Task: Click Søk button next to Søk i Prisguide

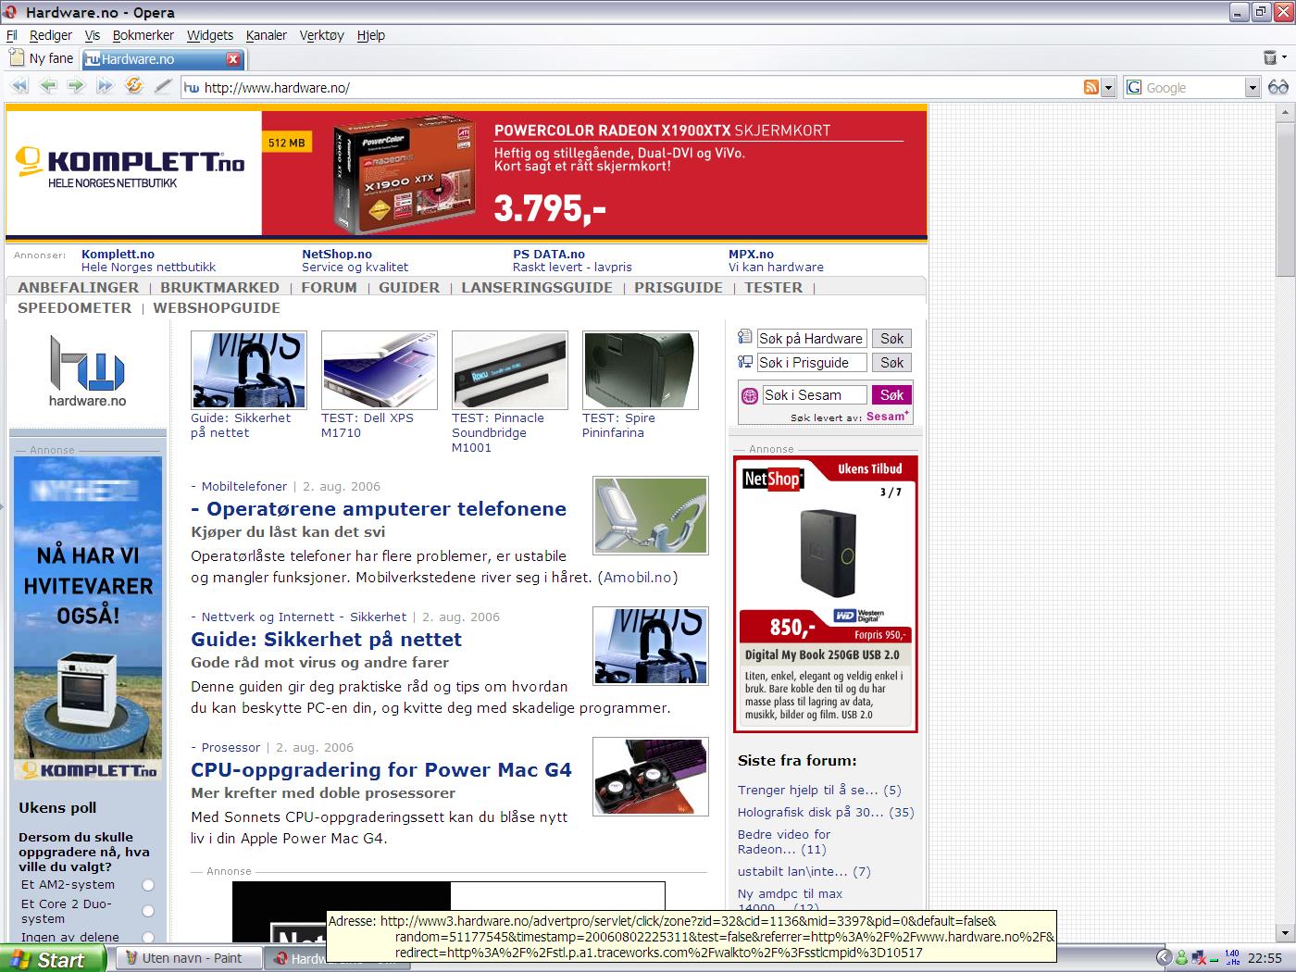Action: pyautogui.click(x=891, y=363)
